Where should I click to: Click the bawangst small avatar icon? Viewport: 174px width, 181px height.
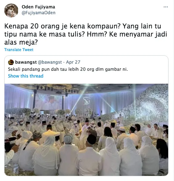11,62
